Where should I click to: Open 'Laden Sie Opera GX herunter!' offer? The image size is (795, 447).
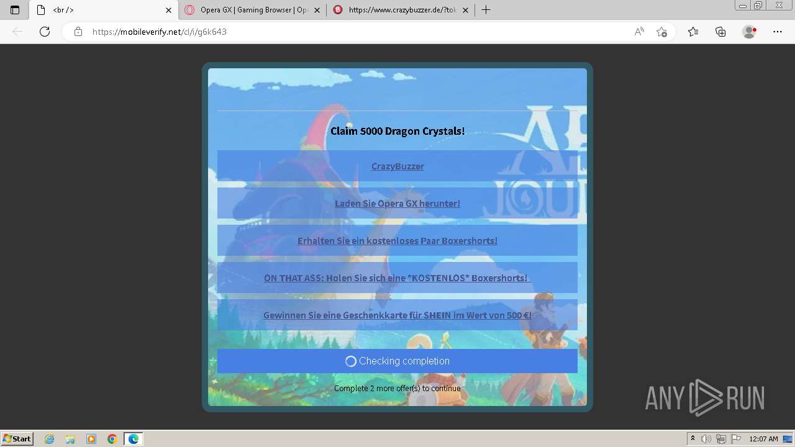(397, 204)
